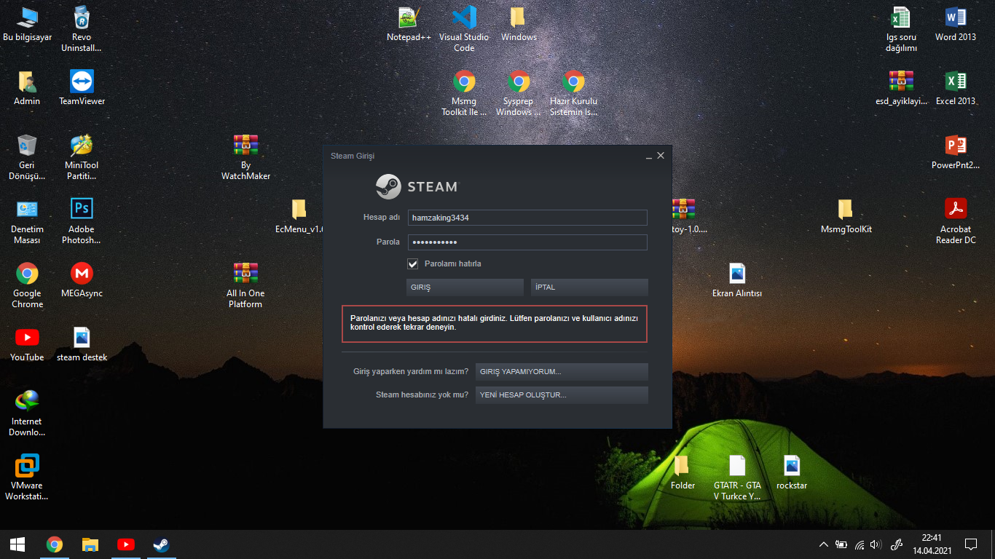This screenshot has width=995, height=559.
Task: Tick the Parolamı hatırla checkbox
Action: click(412, 263)
